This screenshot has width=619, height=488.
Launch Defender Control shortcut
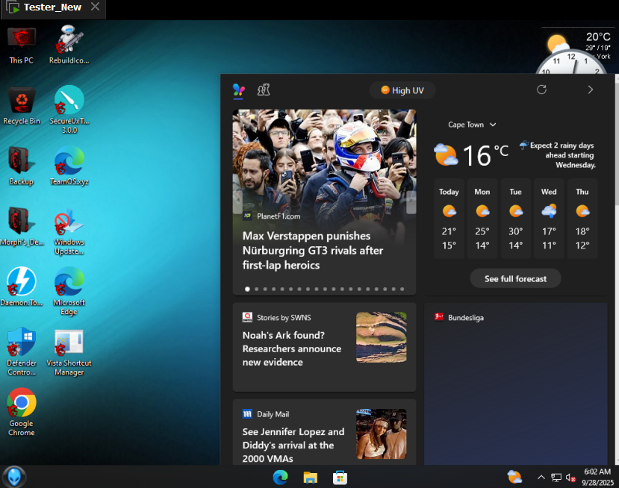[22, 352]
